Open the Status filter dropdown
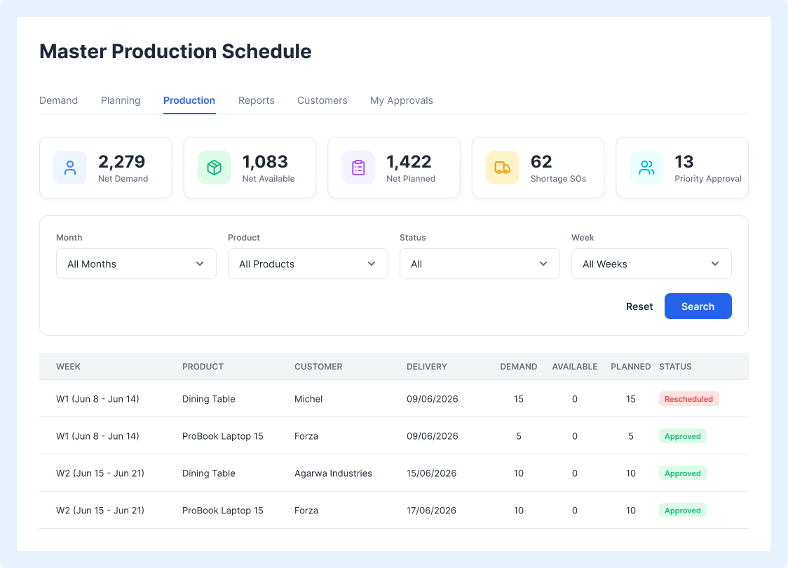This screenshot has width=788, height=568. point(480,264)
